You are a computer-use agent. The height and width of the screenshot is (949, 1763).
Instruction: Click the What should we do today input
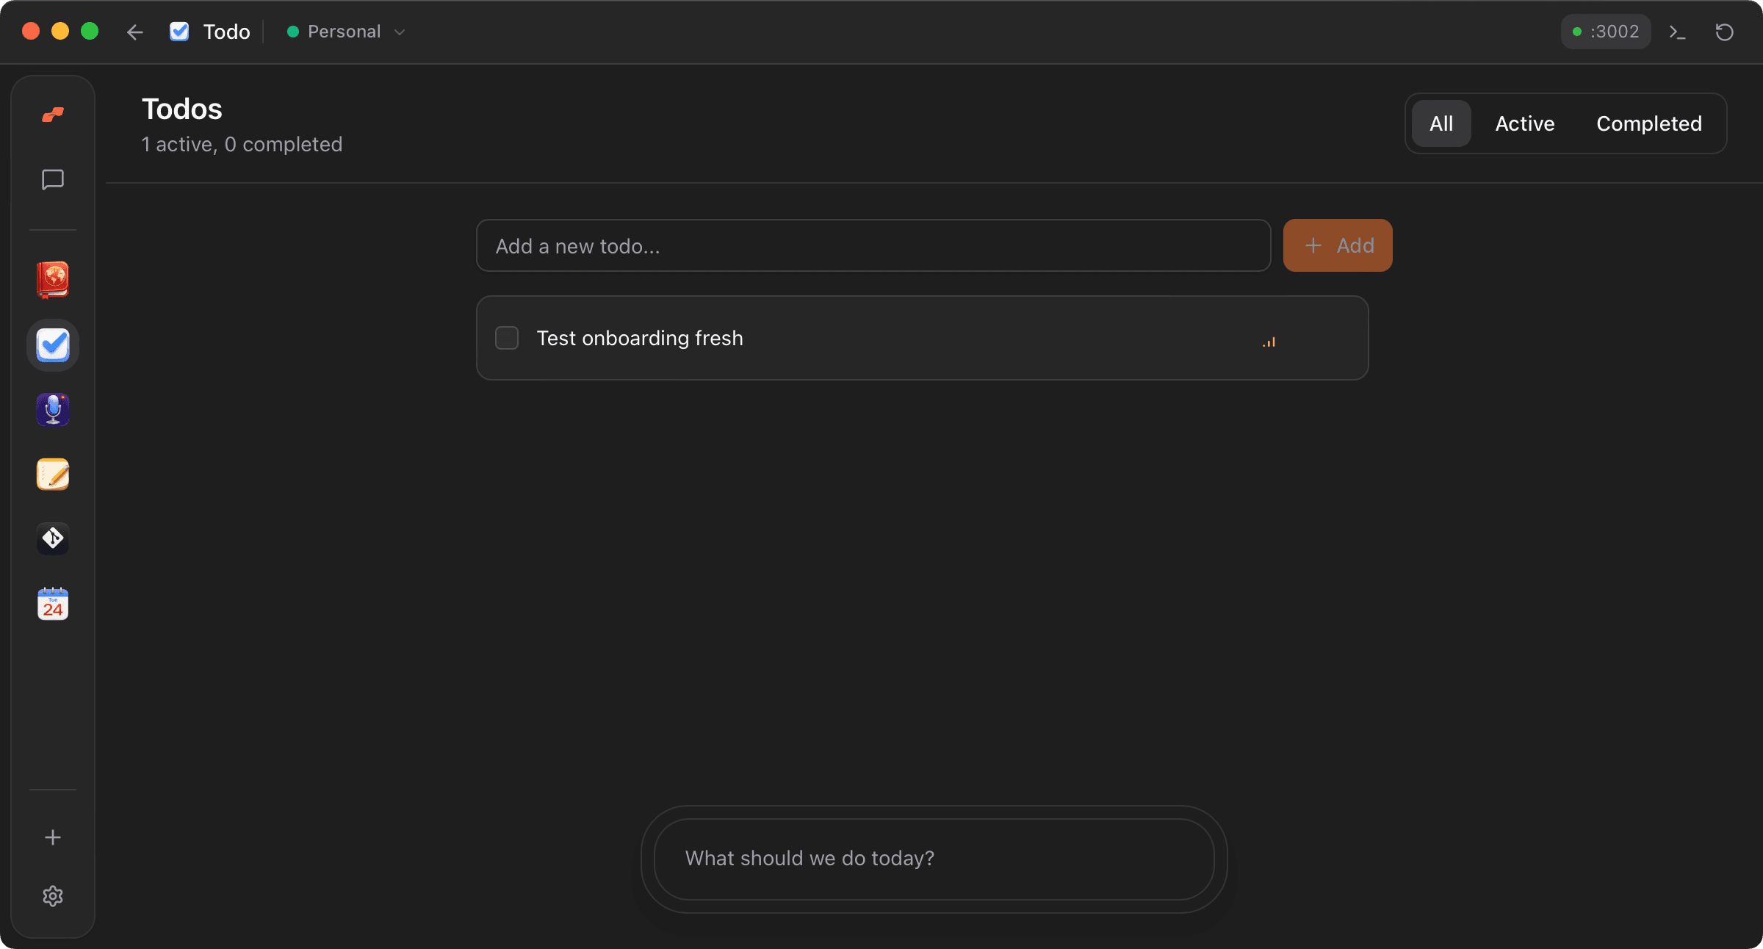[933, 859]
